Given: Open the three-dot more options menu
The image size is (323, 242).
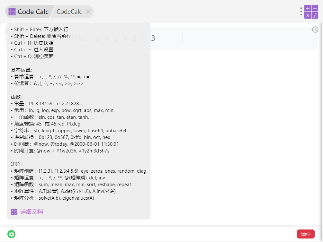Looking at the screenshot, I should [301, 12].
